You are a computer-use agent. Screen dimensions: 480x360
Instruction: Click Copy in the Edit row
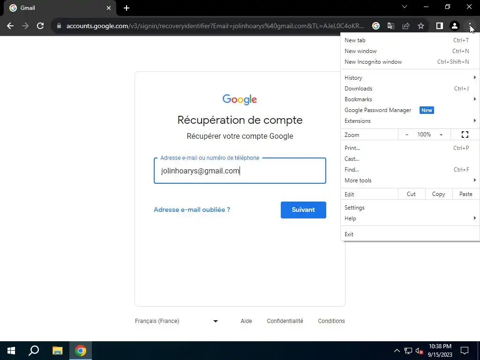(438, 194)
